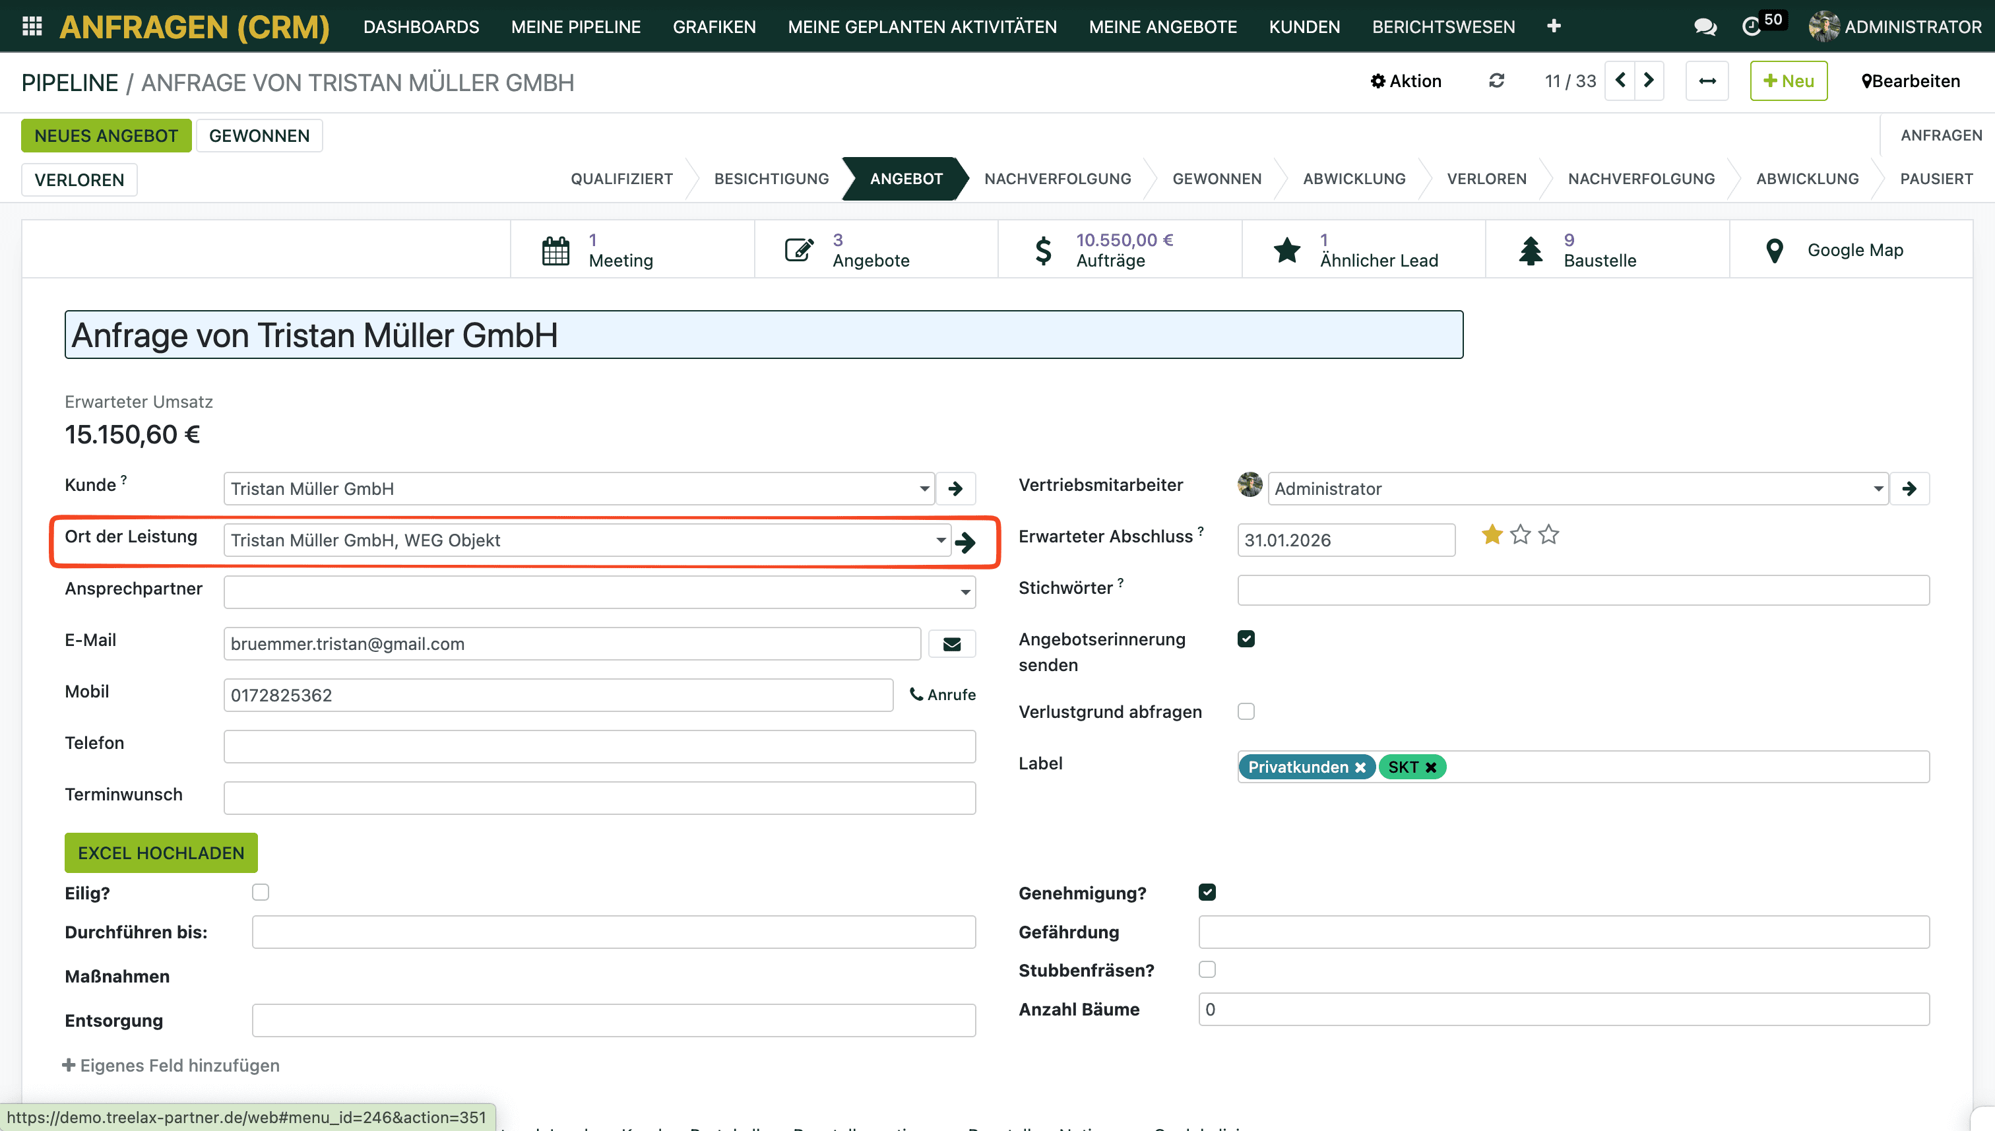Set priority to third star

(1548, 535)
